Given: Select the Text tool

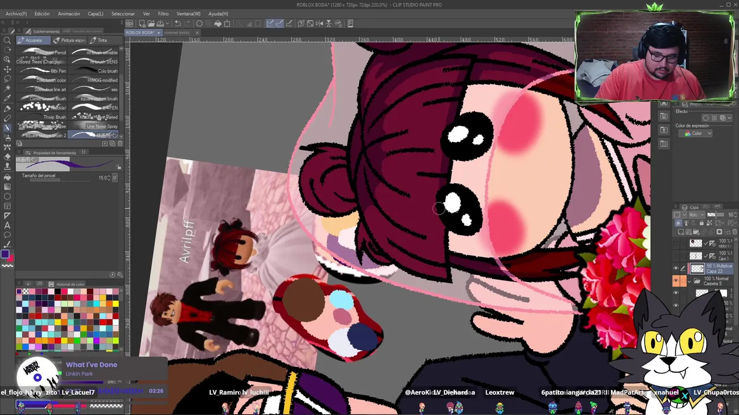Looking at the screenshot, I should [8, 225].
